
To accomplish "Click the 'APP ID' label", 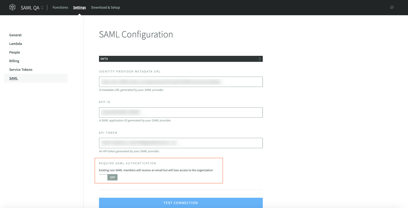I will pos(105,102).
